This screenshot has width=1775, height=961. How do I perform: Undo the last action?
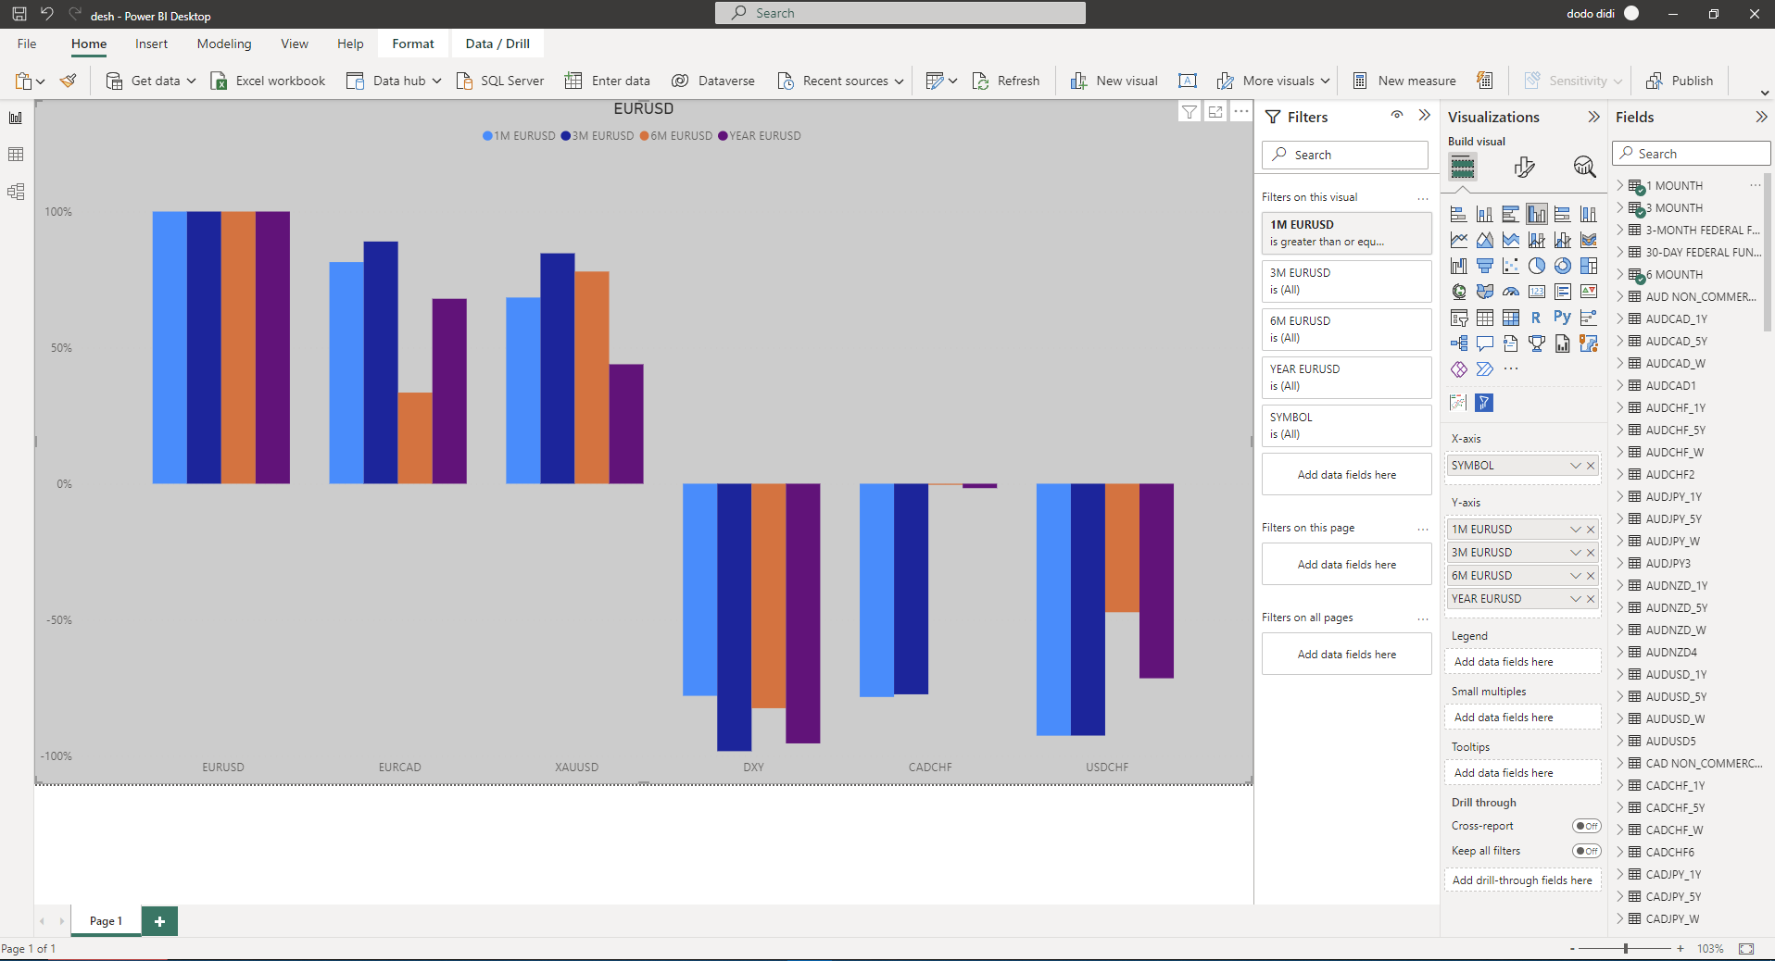[x=46, y=14]
